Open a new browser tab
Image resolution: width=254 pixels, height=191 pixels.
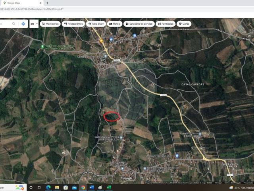47,3
